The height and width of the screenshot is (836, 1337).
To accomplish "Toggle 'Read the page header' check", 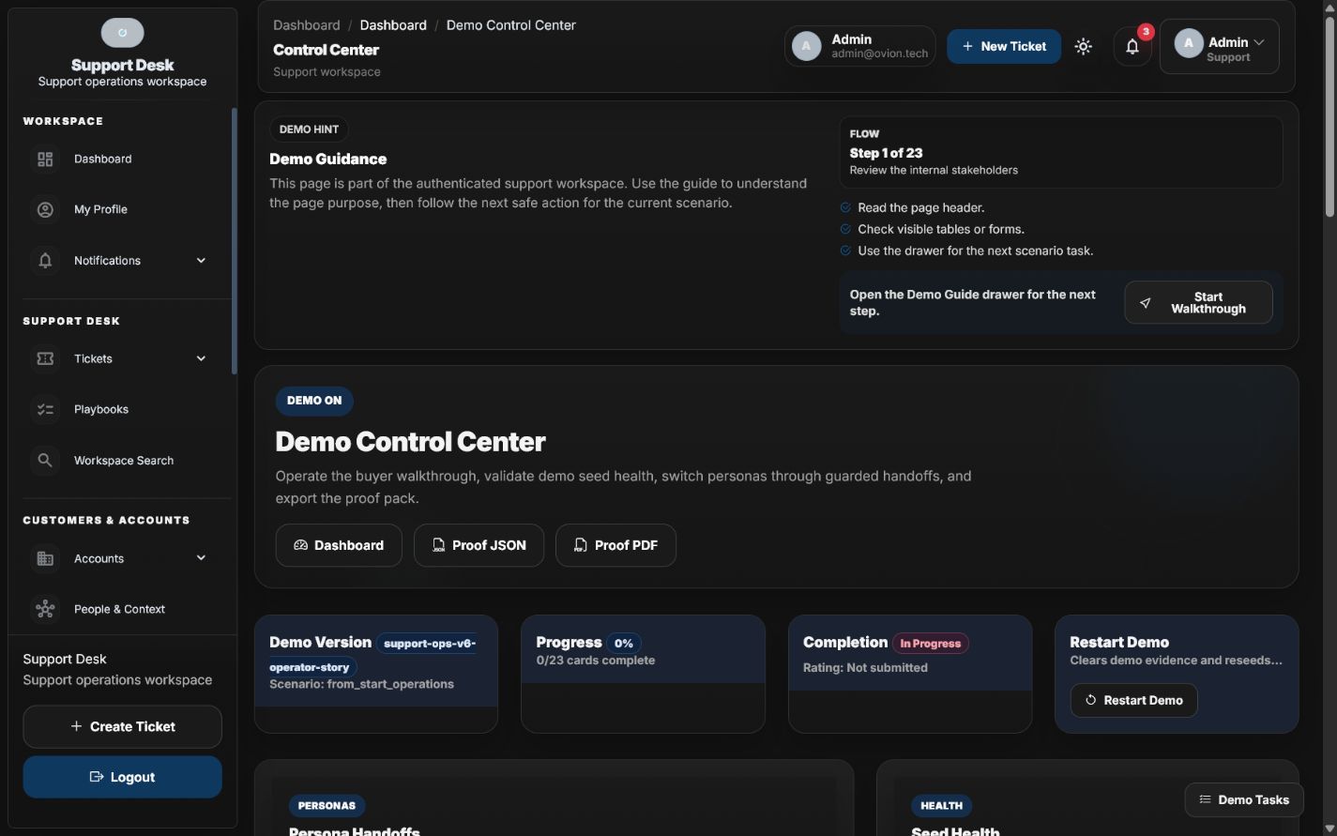I will [845, 207].
